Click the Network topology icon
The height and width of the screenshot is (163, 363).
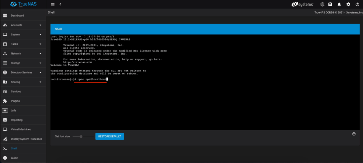5,54
